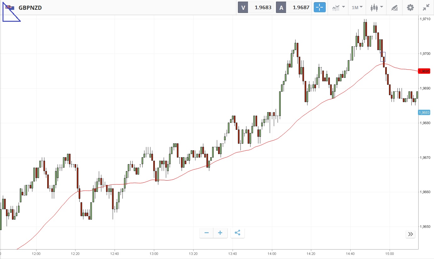Image resolution: width=434 pixels, height=259 pixels.
Task: Select the drawing tools pencil icon
Action: click(394, 7)
